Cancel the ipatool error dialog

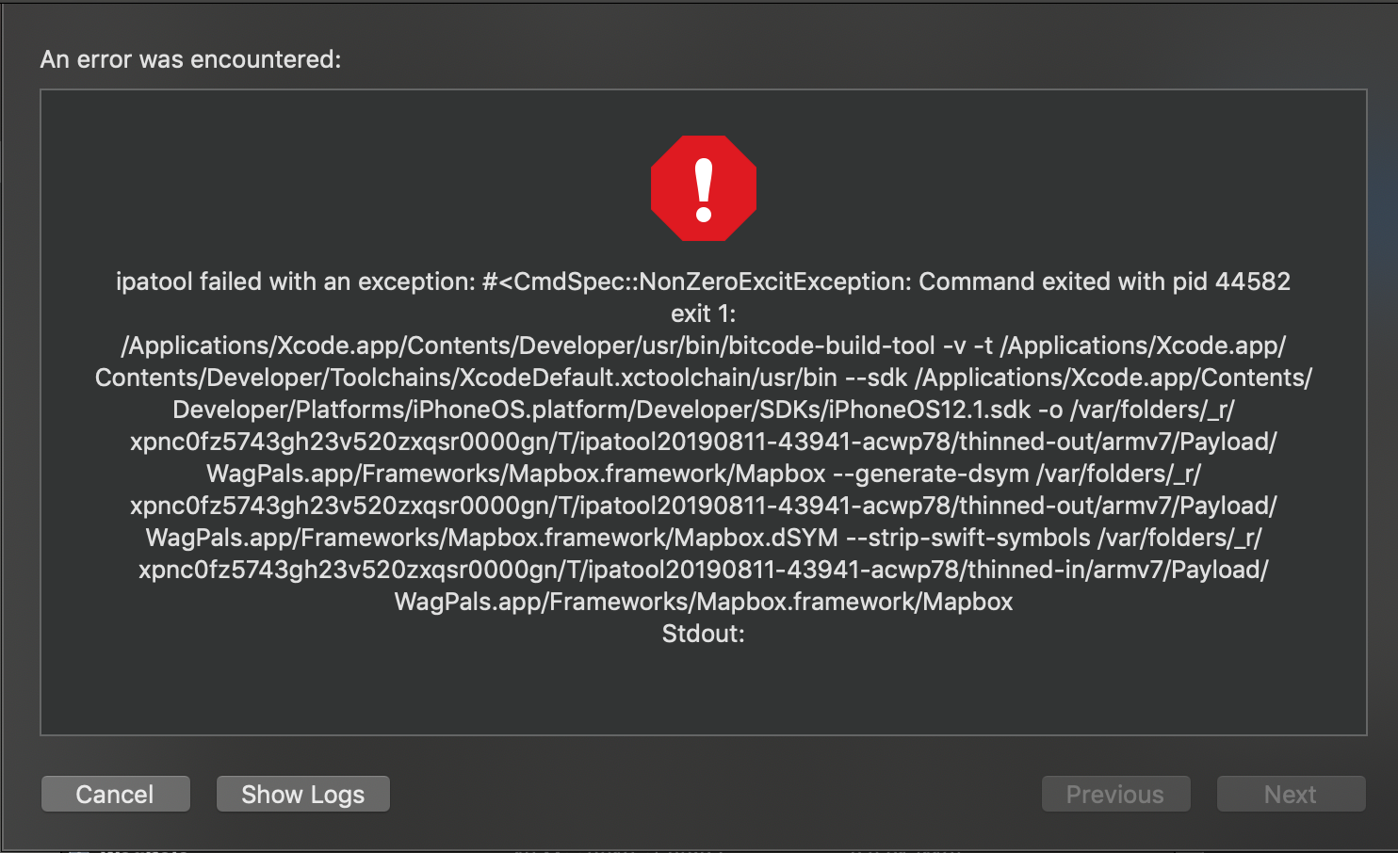pyautogui.click(x=115, y=794)
